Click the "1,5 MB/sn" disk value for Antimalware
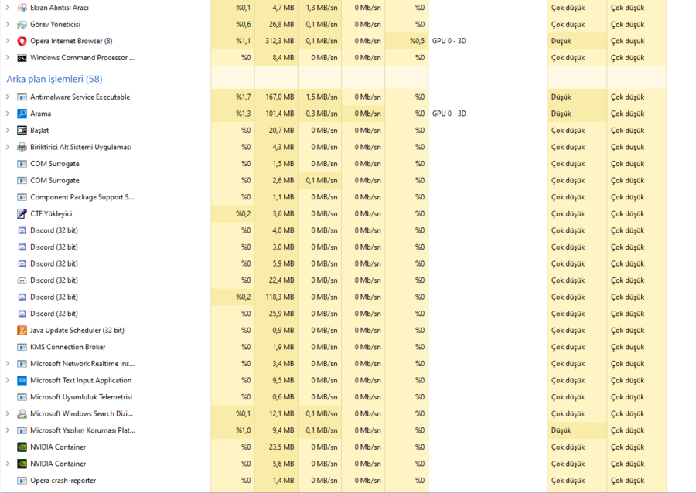 322,97
